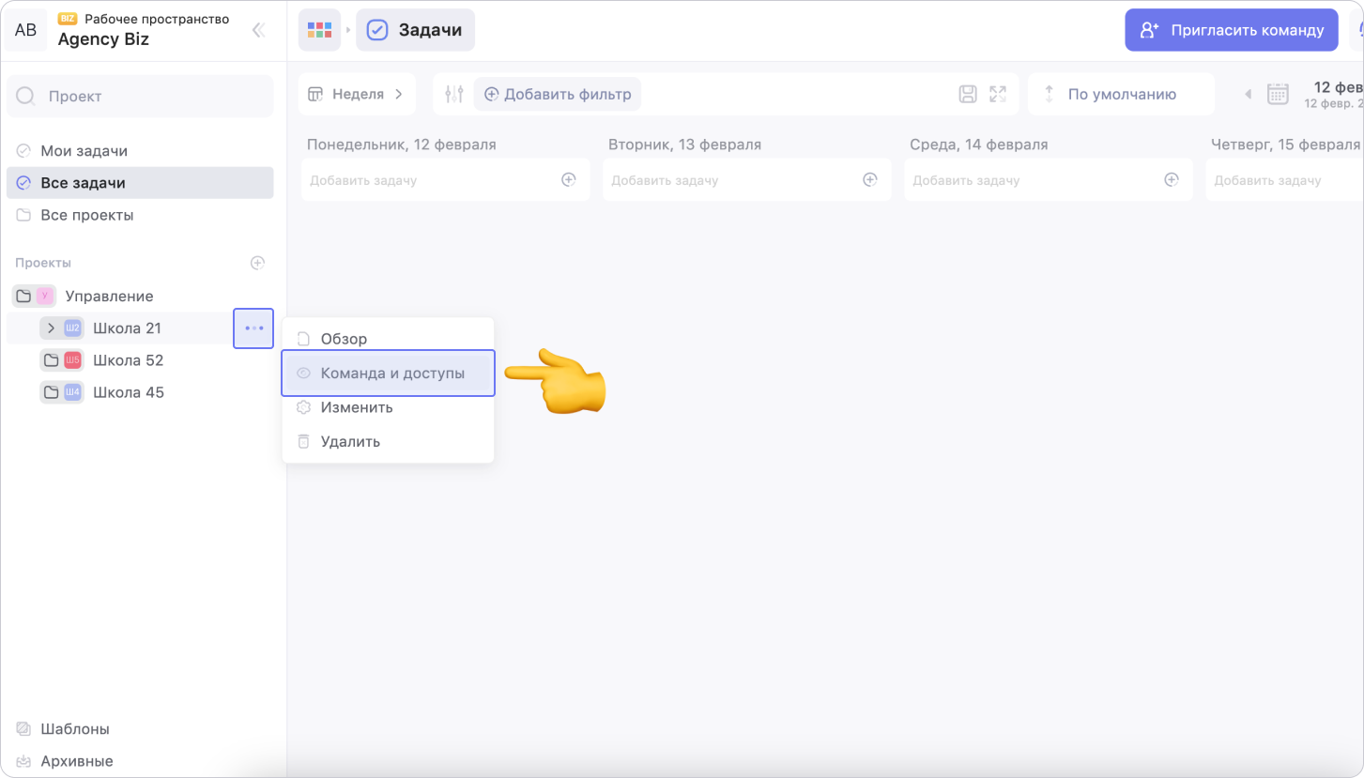Open Управление project folder
Viewport: 1364px width, 778px height.
click(109, 297)
